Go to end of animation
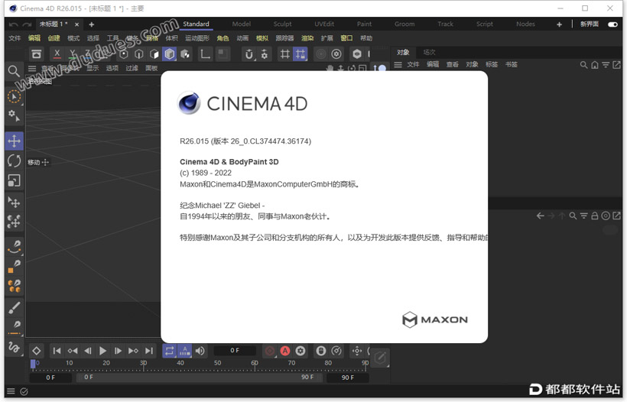Screen dimensions: 627x402 tap(149, 351)
